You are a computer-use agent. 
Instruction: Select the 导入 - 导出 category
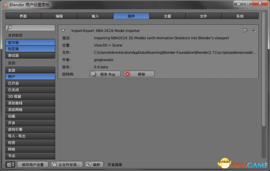click(x=30, y=136)
